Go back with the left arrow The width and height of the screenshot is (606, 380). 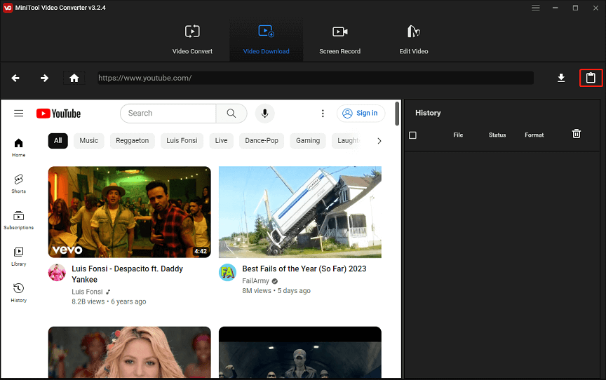pyautogui.click(x=15, y=78)
